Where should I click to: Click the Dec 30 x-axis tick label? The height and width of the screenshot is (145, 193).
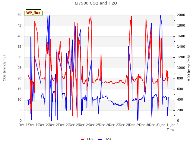[144, 125]
